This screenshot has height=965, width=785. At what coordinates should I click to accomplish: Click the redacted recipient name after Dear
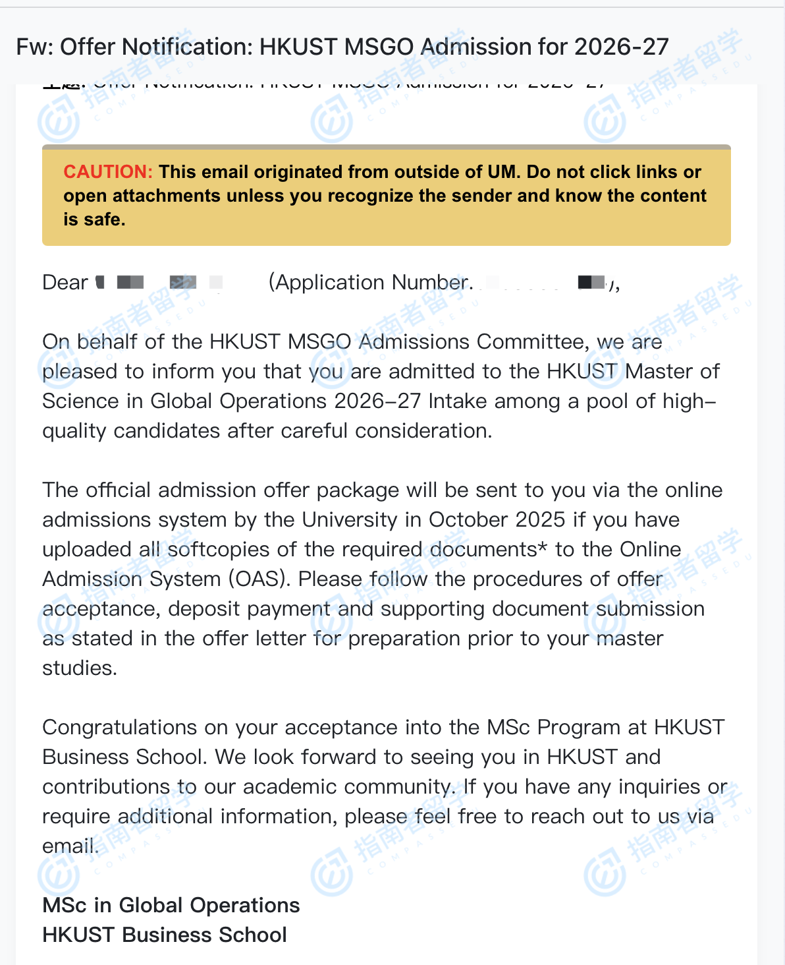159,283
